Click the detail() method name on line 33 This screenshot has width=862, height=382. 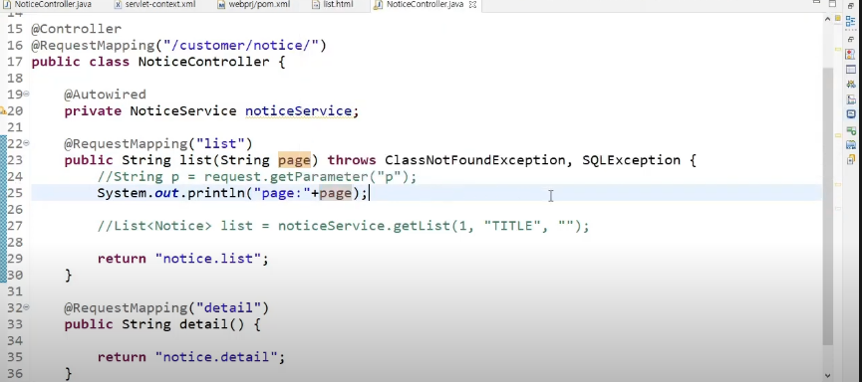(203, 324)
